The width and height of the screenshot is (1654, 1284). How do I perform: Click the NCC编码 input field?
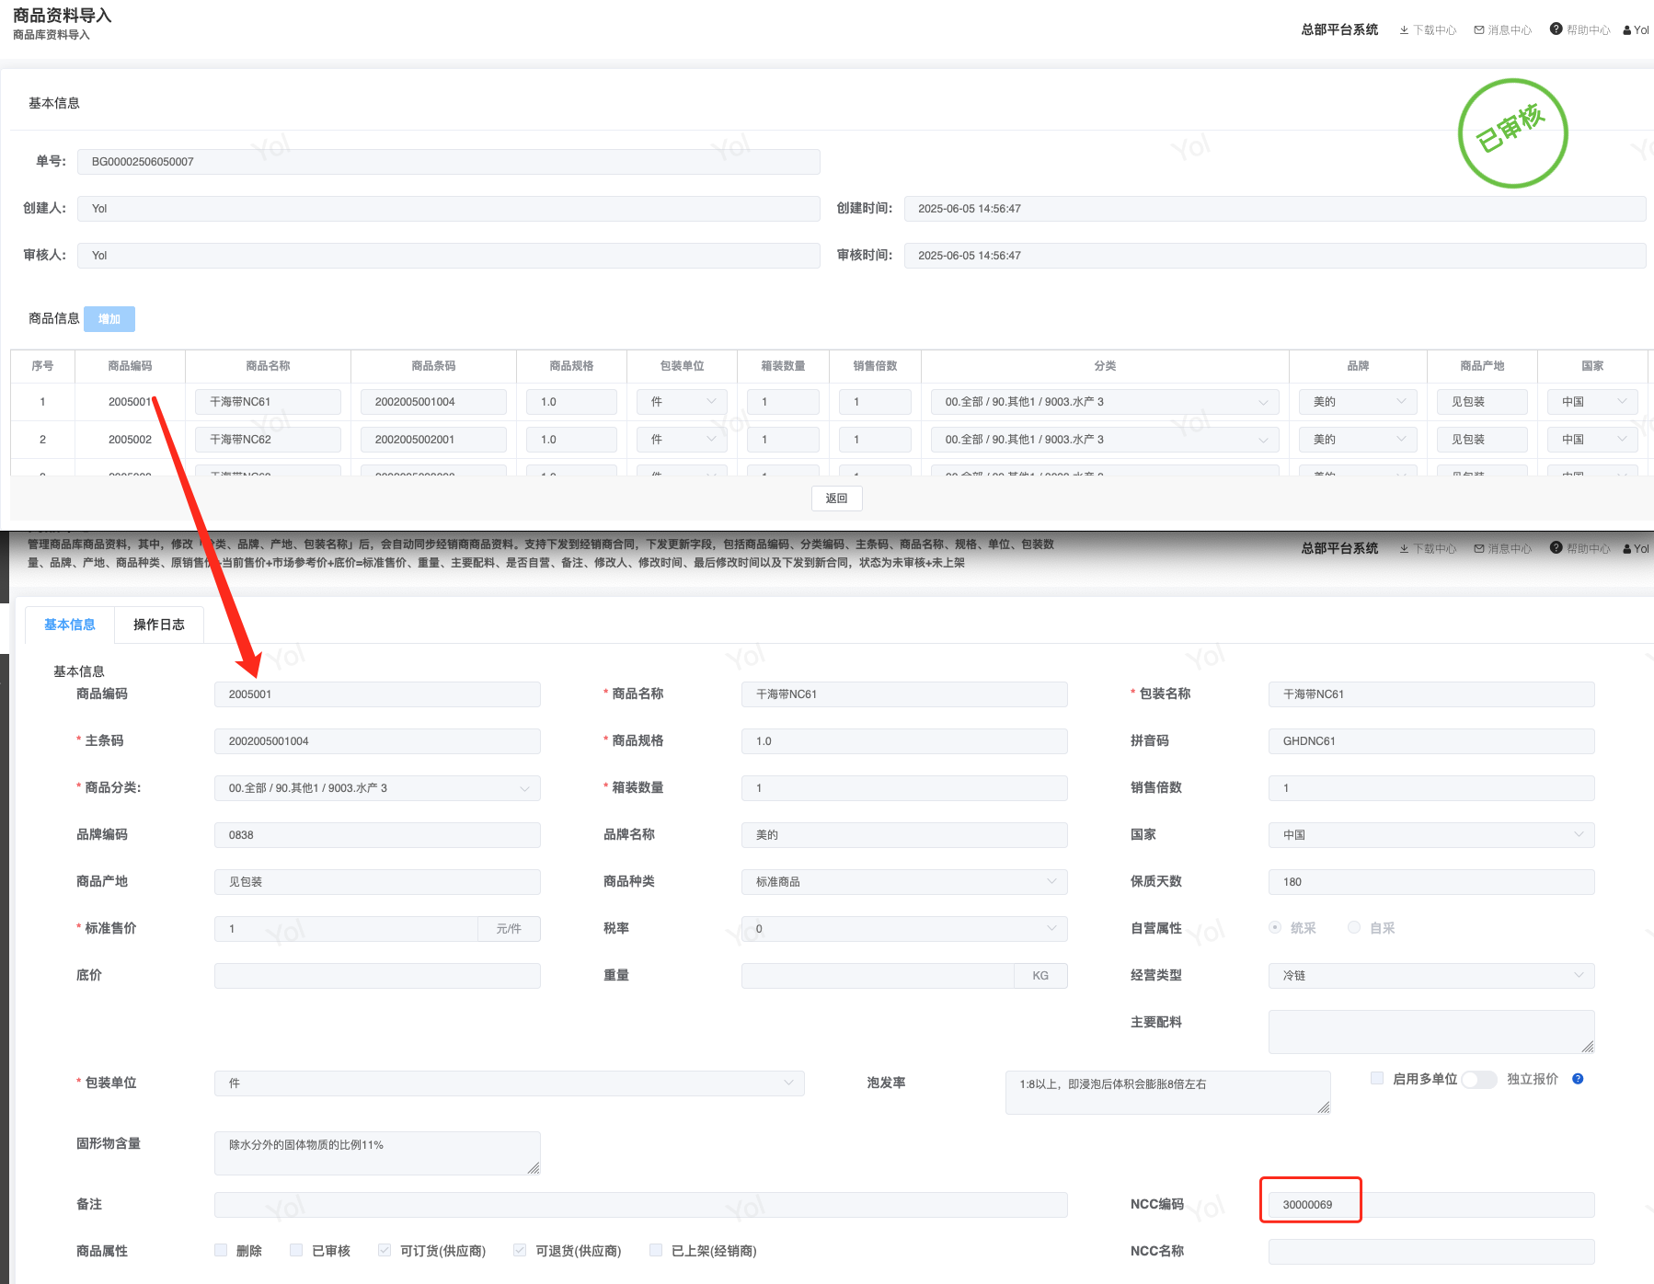pyautogui.click(x=1430, y=1205)
